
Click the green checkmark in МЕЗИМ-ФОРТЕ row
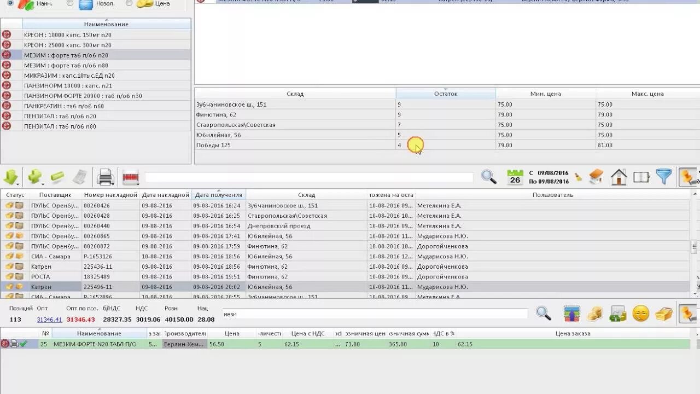point(23,344)
